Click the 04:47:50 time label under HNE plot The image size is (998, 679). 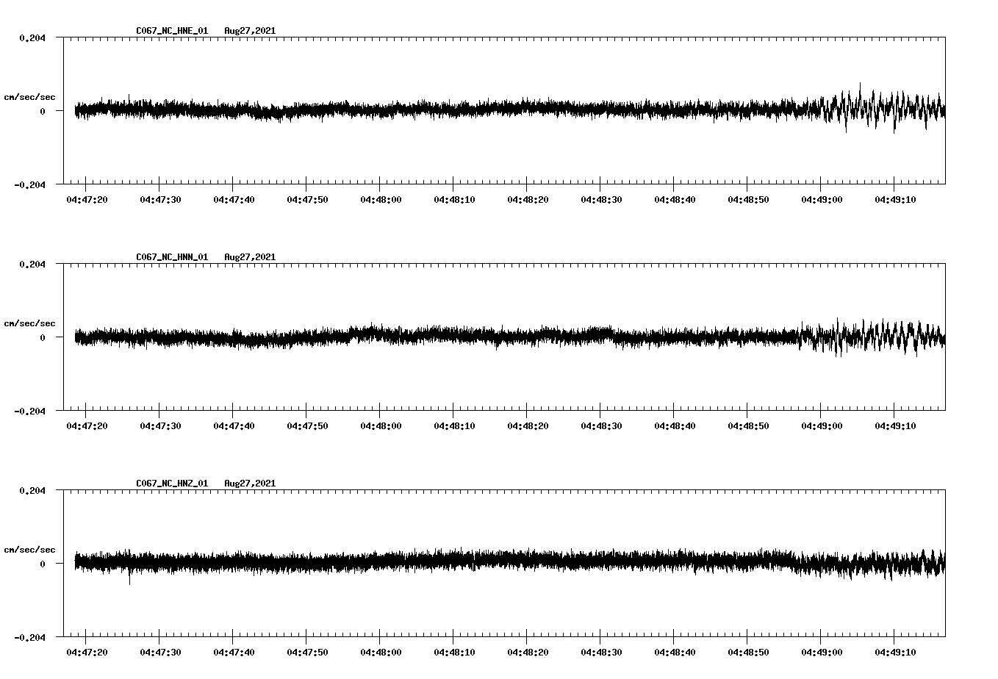click(x=307, y=199)
